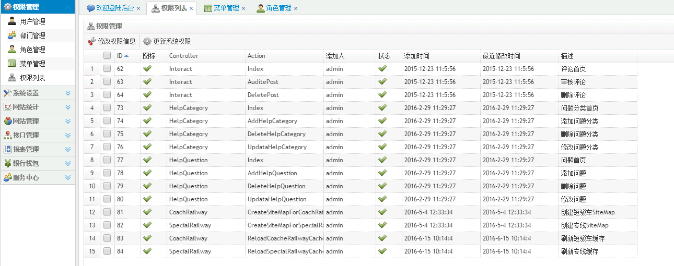Click the scissors icon for 修改权限信息
Viewport: 674px width, 266px height.
coord(92,41)
